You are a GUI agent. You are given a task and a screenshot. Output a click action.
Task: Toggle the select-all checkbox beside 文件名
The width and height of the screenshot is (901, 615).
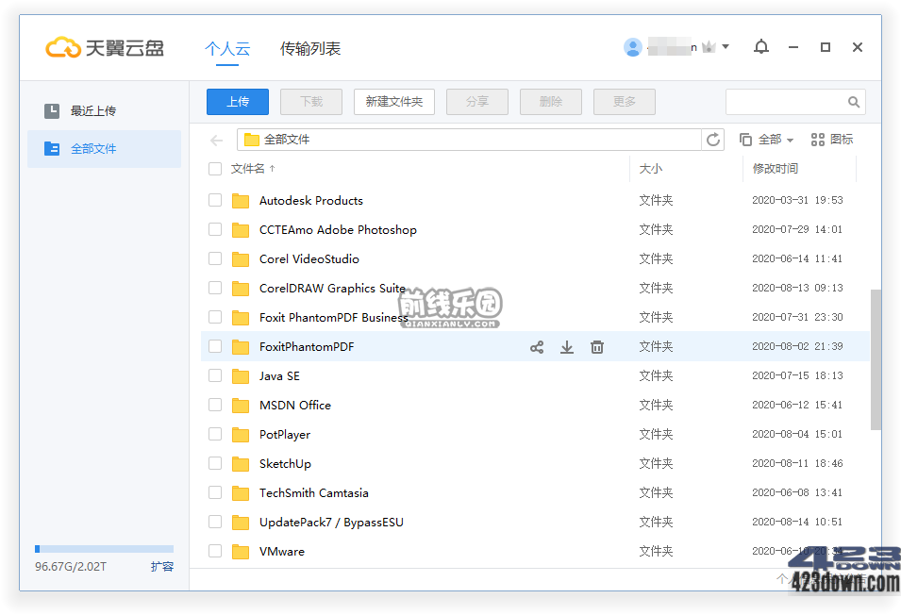click(215, 169)
